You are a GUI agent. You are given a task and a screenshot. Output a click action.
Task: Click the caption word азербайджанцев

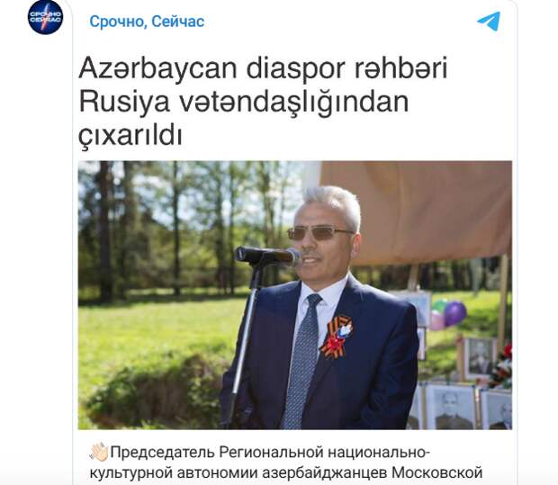(x=325, y=473)
